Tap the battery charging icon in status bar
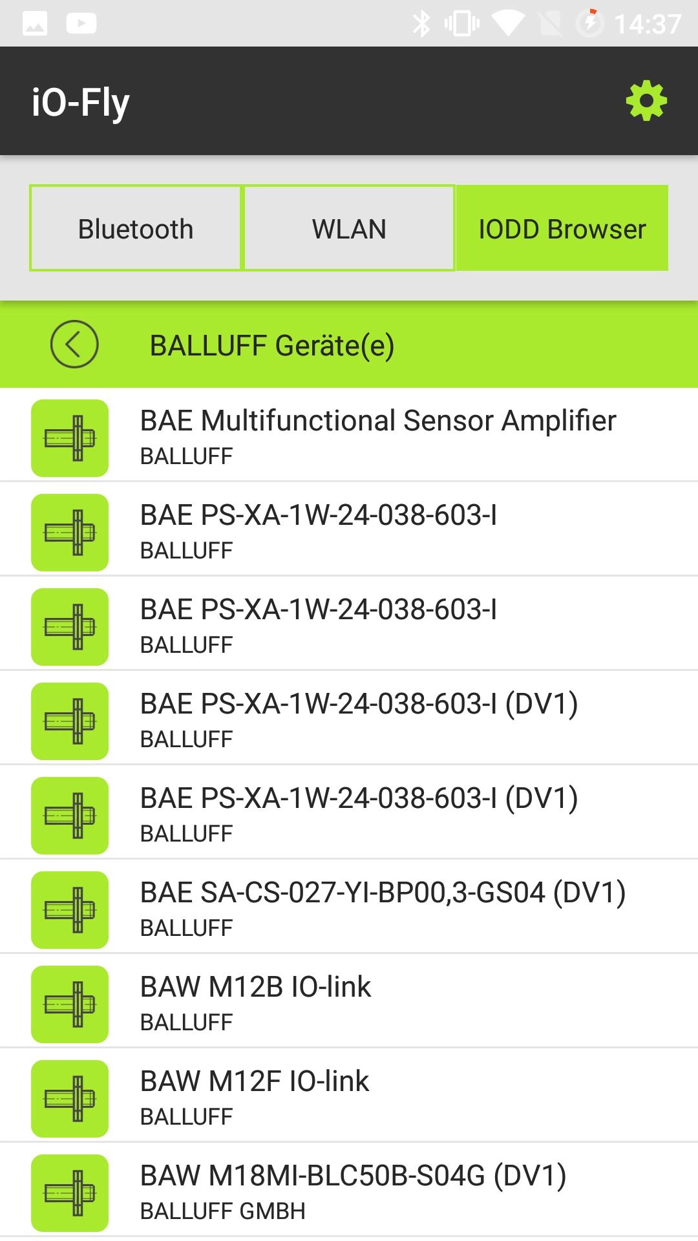 589,24
